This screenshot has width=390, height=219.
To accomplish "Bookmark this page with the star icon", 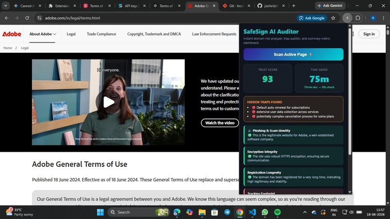I will tap(333, 18).
